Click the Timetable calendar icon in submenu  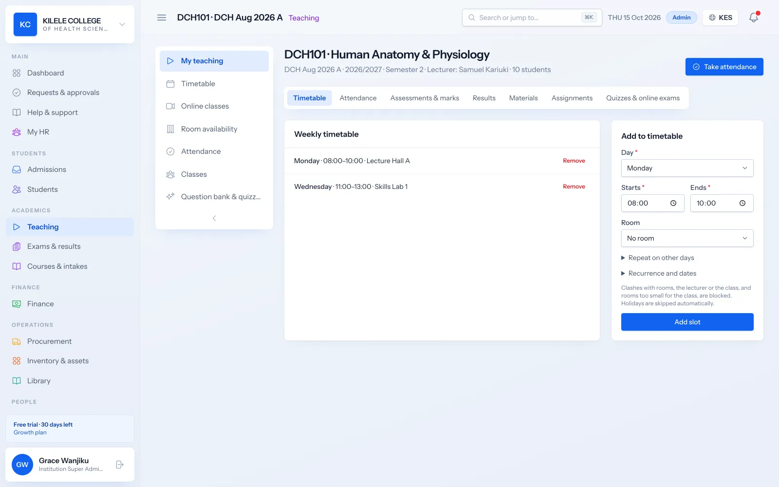tap(170, 84)
